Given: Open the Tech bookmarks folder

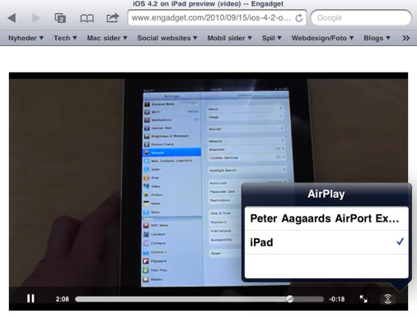Looking at the screenshot, I should point(65,38).
